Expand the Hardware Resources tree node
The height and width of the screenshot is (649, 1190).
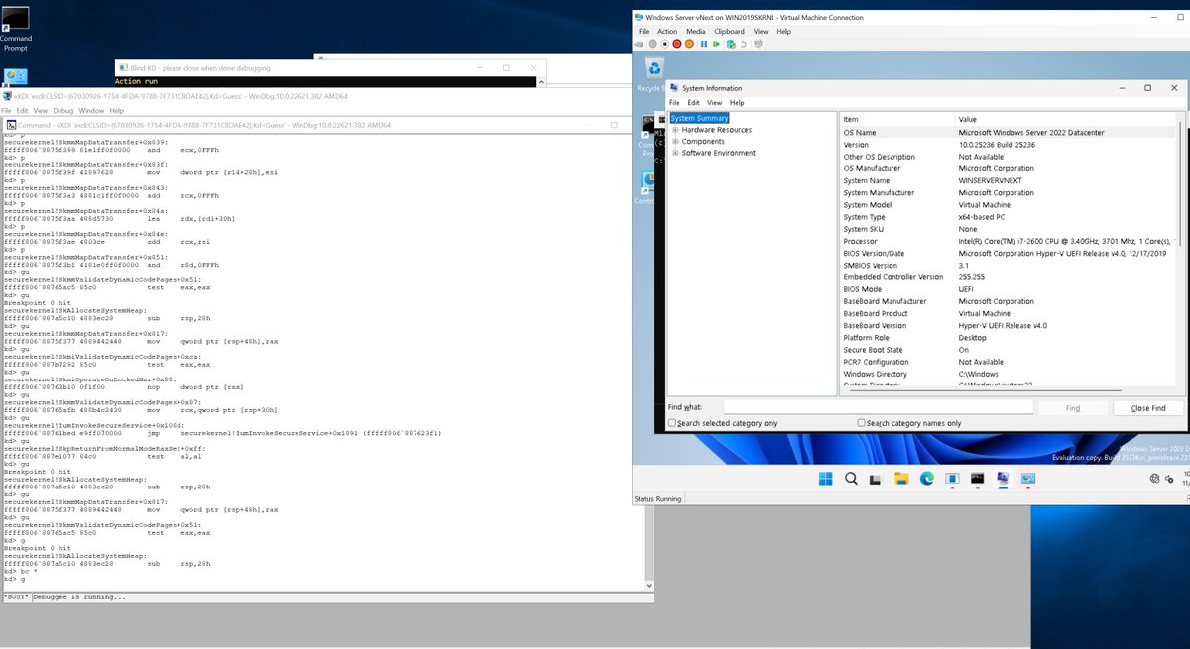pos(675,130)
